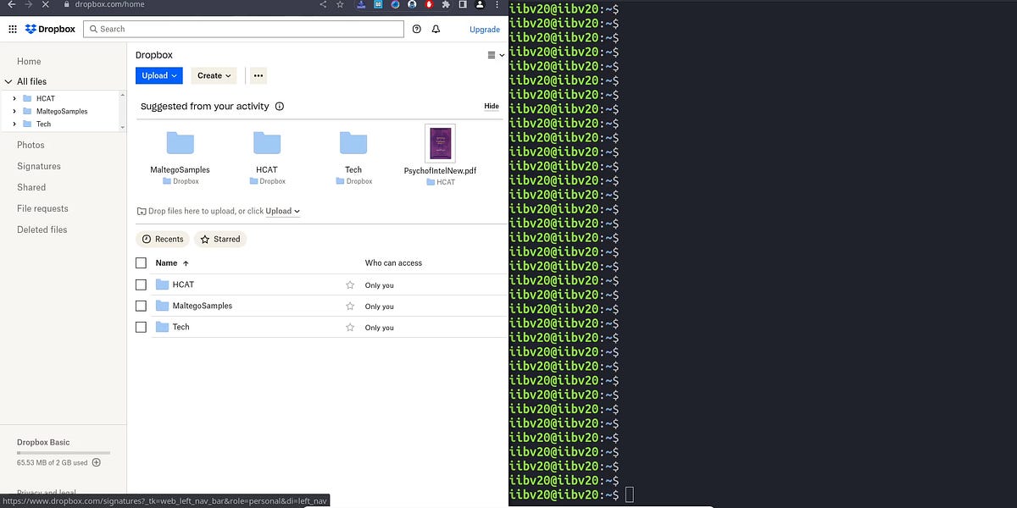Screen dimensions: 1017x508
Task: Click the three-dots more actions button near Create
Action: (258, 75)
